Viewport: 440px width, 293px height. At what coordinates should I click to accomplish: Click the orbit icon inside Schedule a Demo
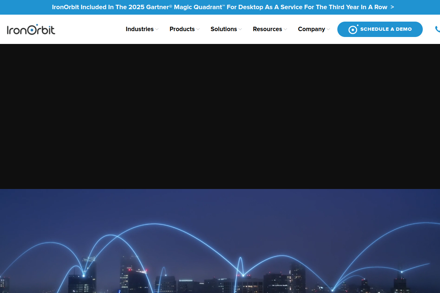(353, 29)
